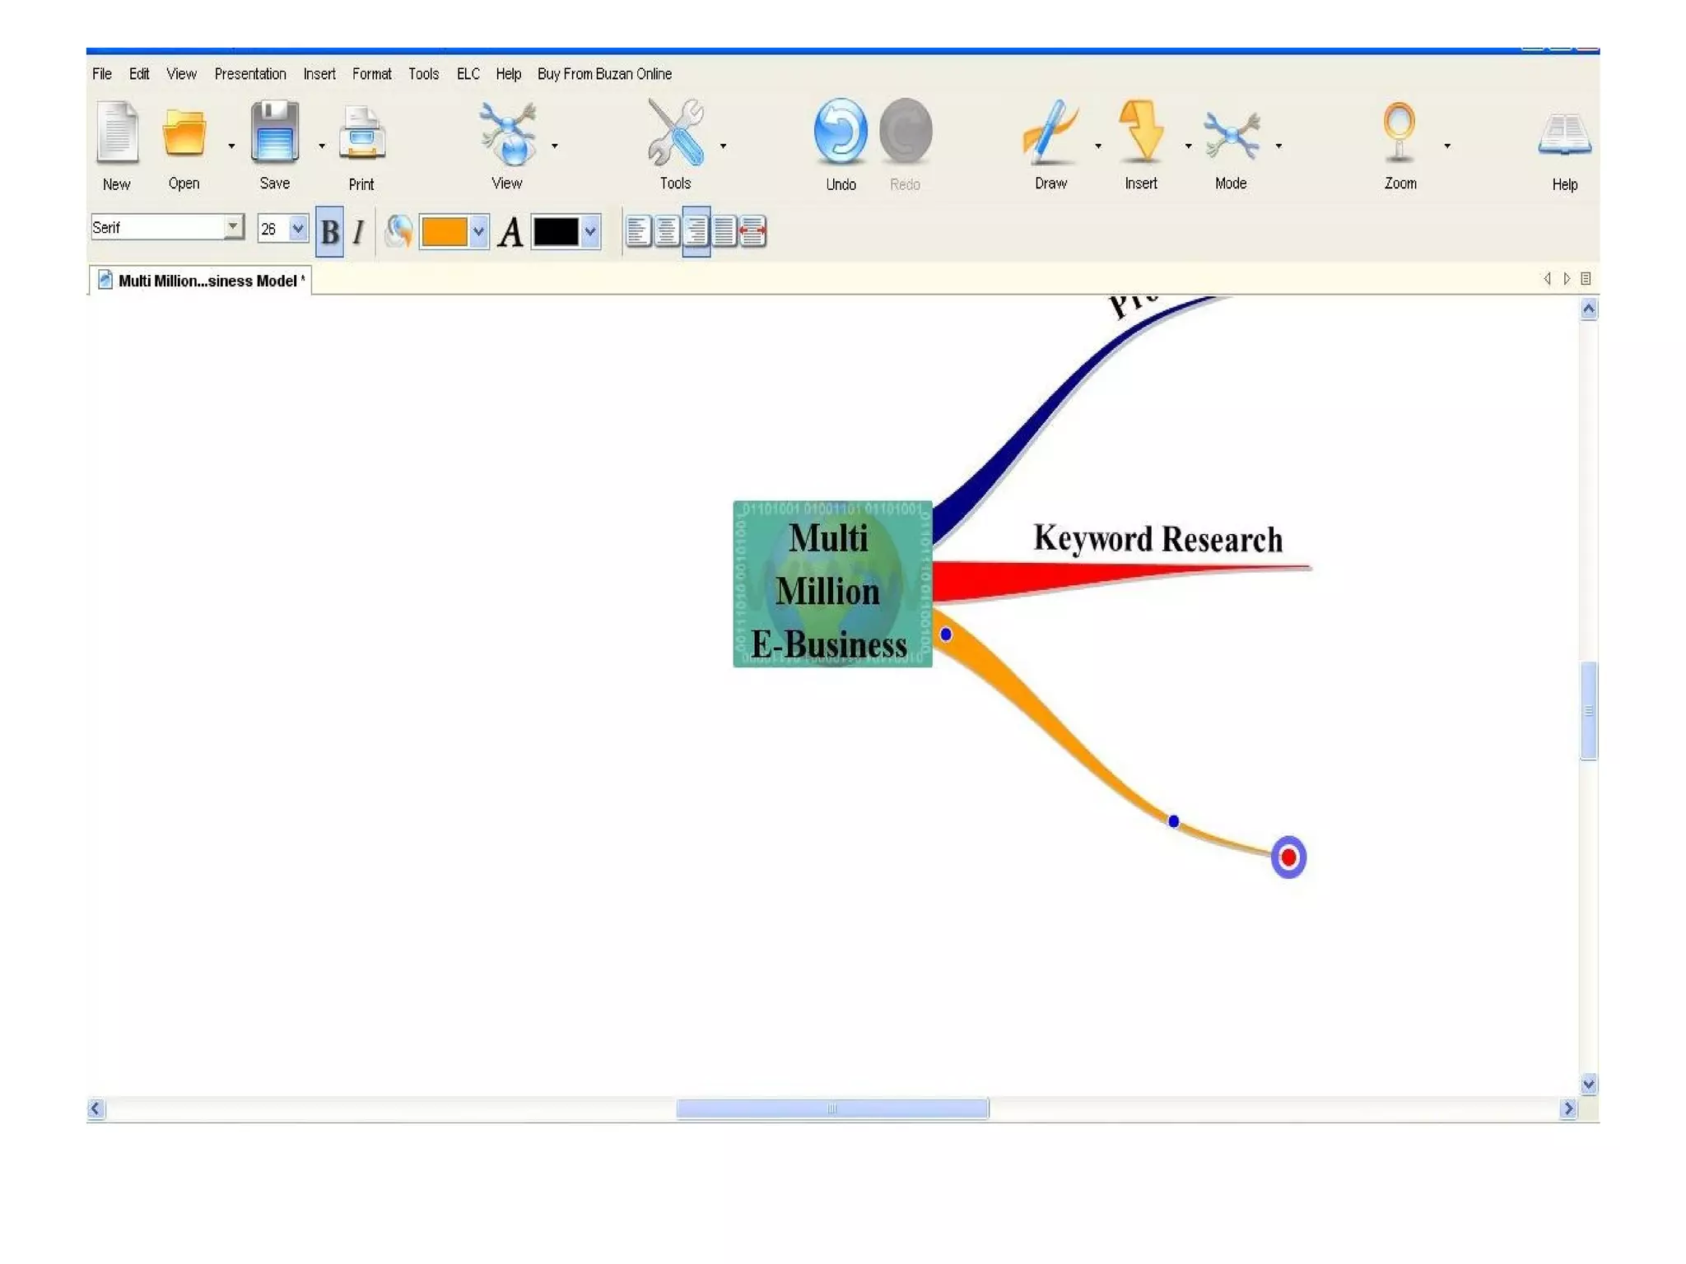
Task: Toggle right text alignment button
Action: (696, 231)
